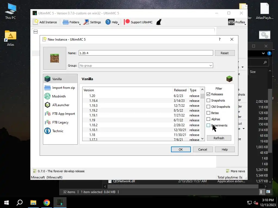Open the This PC desktop icon

[11, 11]
